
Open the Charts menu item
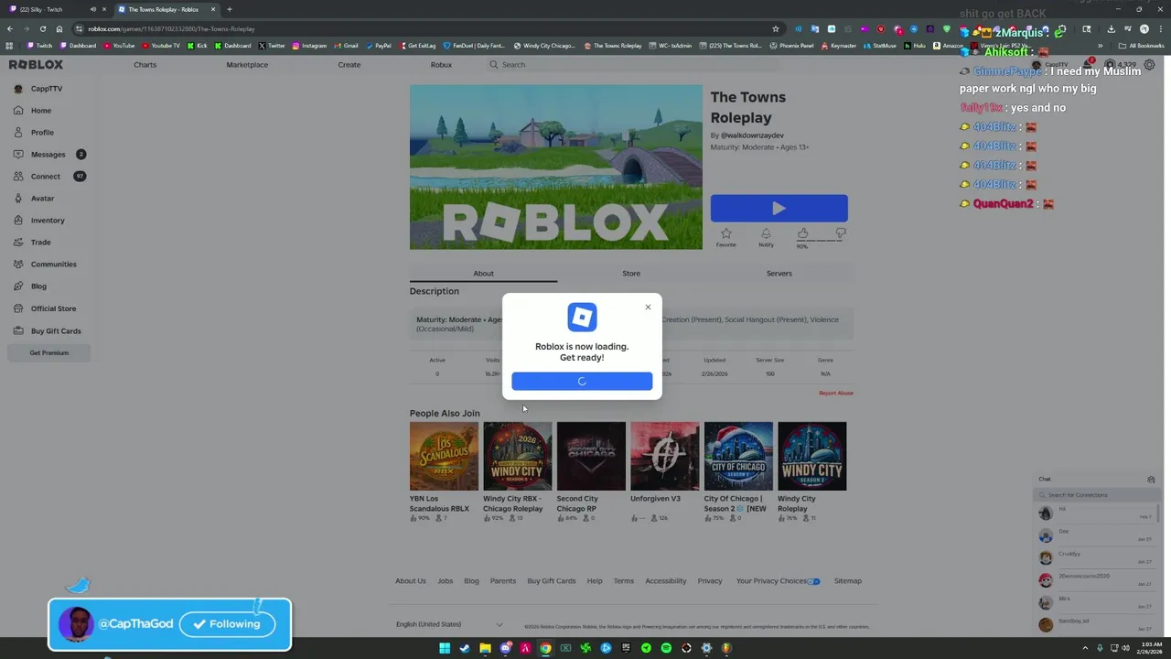(145, 65)
